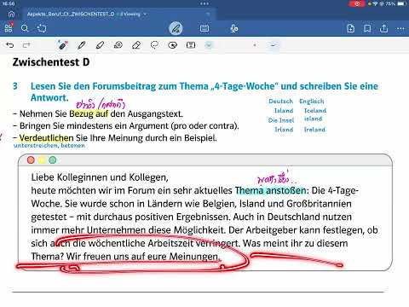Open the stickers and elements tool
The width and height of the screenshot is (409, 307).
pos(173,45)
